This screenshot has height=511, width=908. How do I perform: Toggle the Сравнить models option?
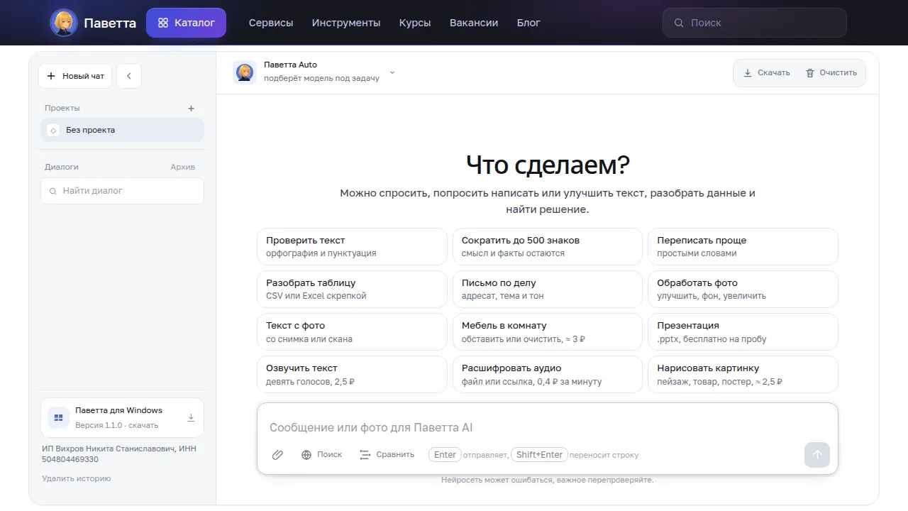(x=387, y=455)
